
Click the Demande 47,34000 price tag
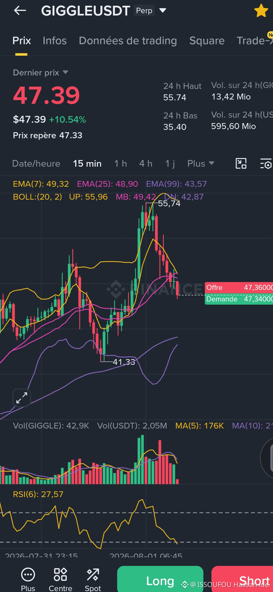point(239,299)
